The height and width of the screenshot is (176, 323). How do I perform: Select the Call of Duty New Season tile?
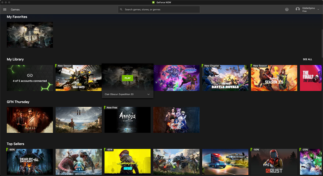point(79,78)
